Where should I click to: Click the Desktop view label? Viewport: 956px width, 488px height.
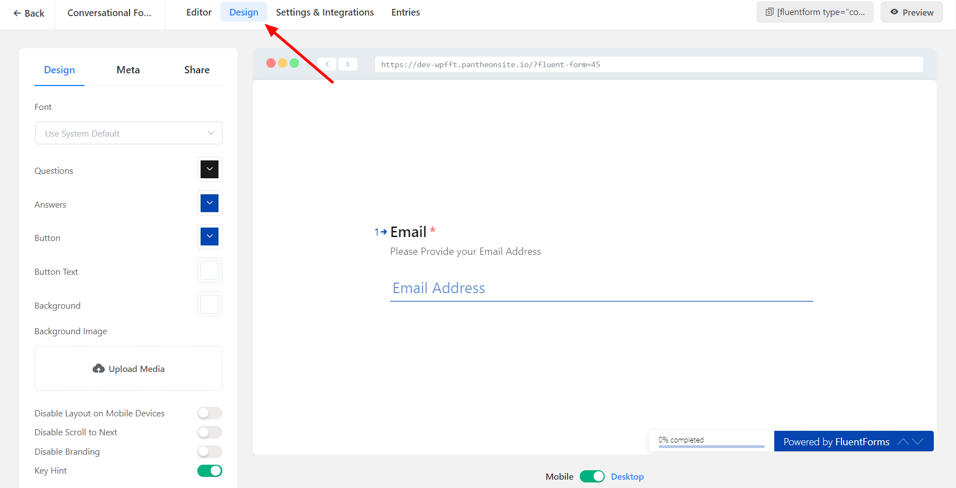click(x=627, y=476)
